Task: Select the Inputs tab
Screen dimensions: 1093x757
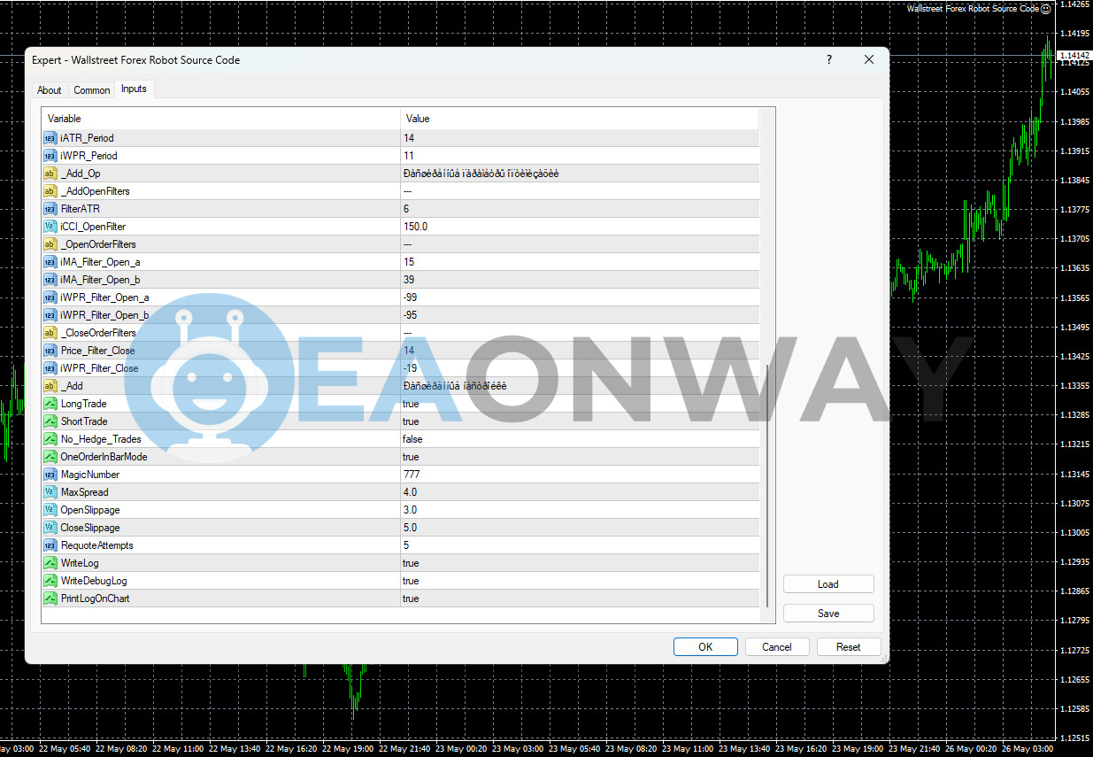Action: tap(135, 89)
